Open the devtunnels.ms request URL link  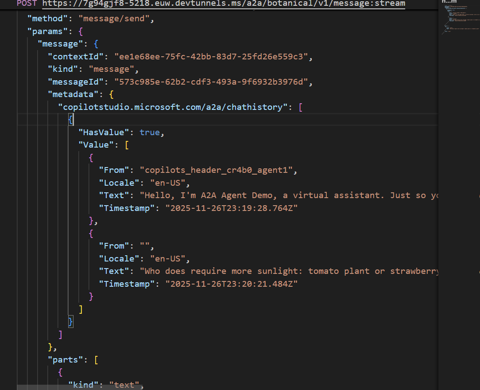click(224, 4)
